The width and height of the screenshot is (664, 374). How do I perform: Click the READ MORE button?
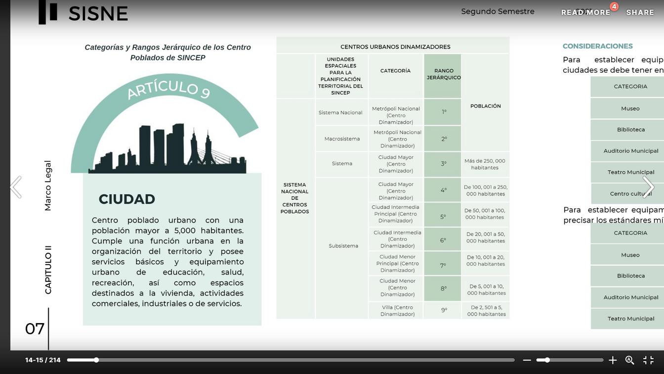pos(585,12)
